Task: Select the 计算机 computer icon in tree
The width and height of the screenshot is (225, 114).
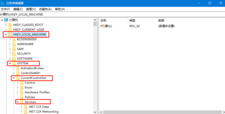Action: (6, 20)
